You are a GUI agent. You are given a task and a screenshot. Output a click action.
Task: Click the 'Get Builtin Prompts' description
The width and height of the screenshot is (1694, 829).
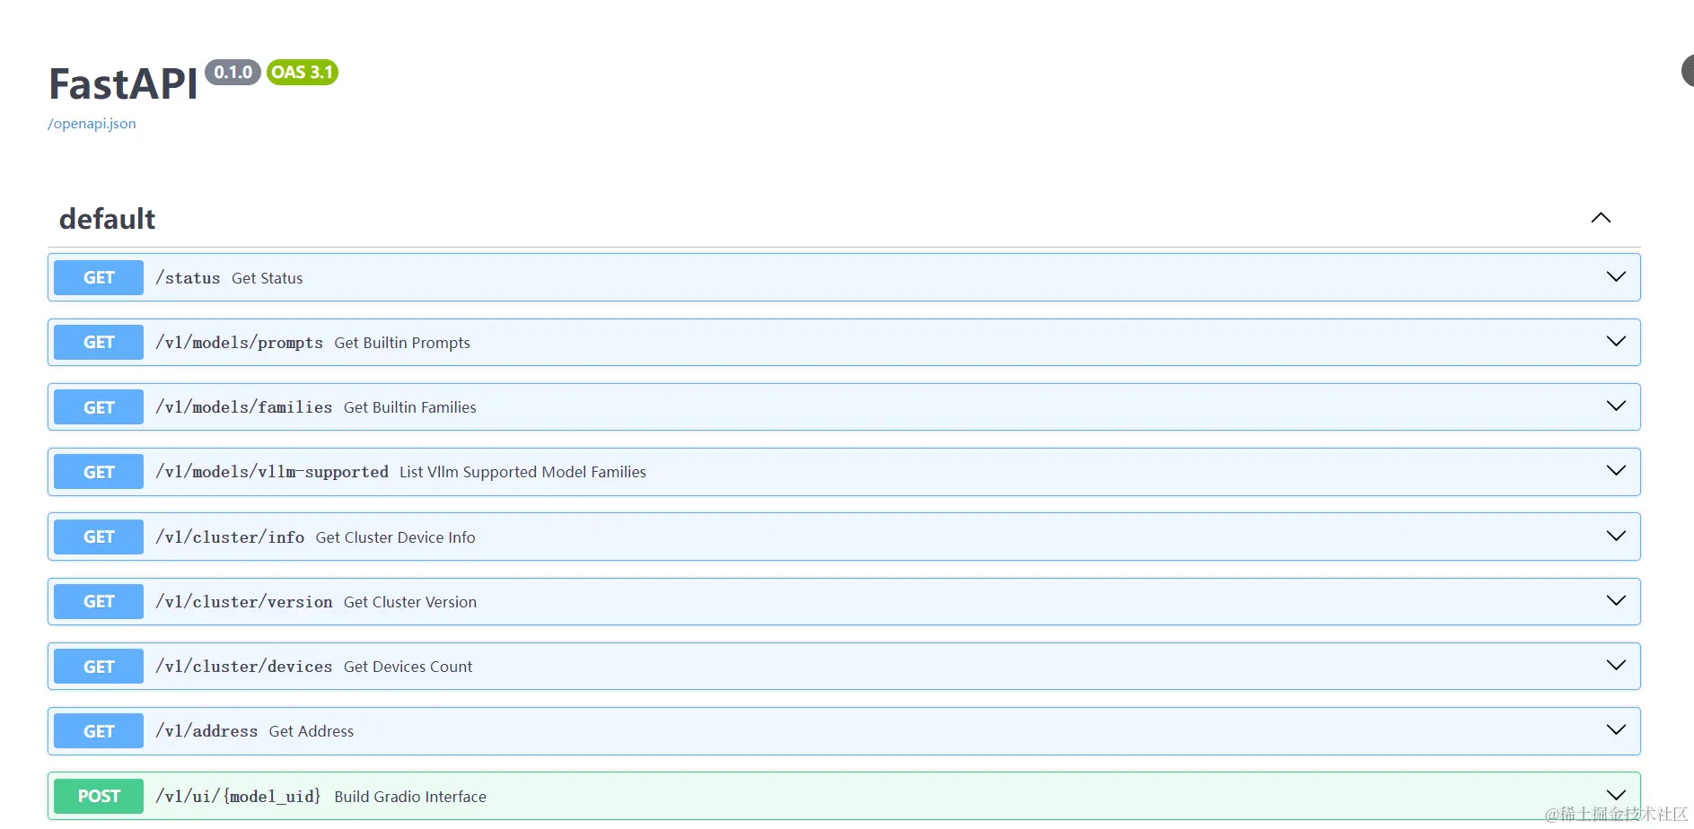click(402, 343)
